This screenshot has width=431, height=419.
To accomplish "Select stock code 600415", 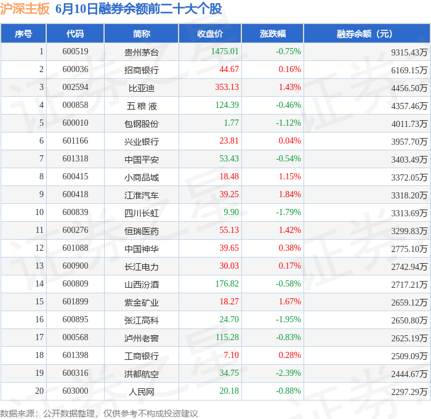I will coord(75,177).
